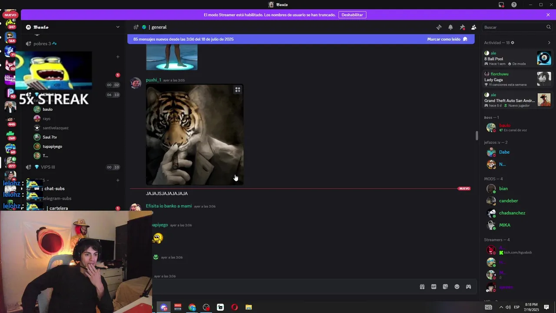Show pinned messages pin icon

(462, 27)
